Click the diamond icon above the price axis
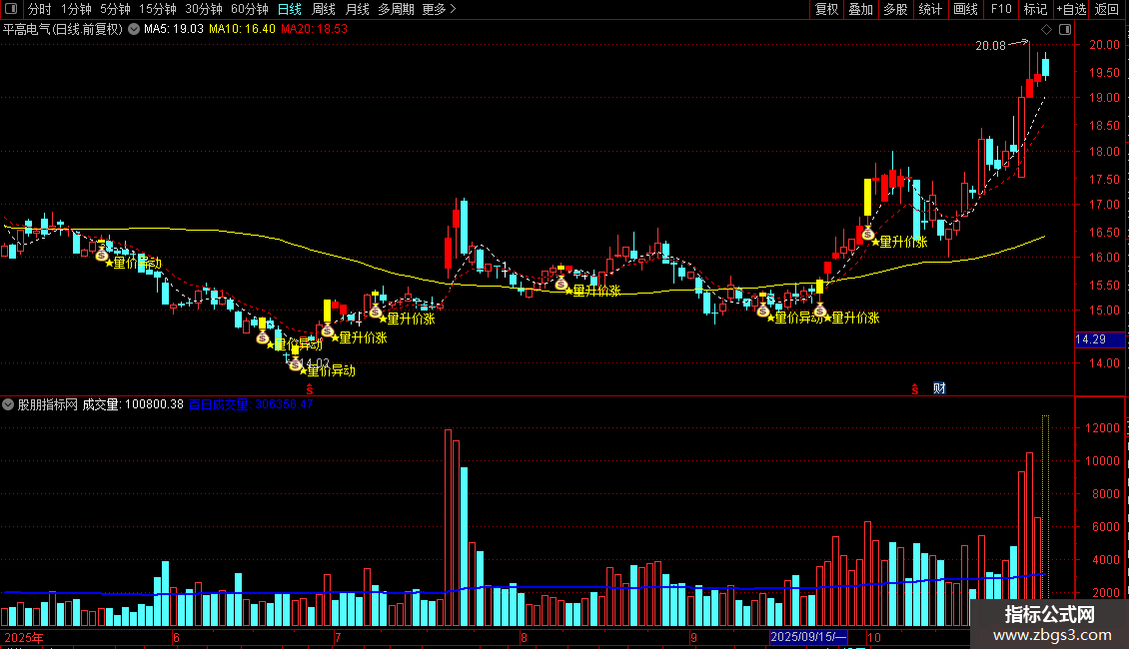This screenshot has width=1129, height=649. pyautogui.click(x=1046, y=30)
